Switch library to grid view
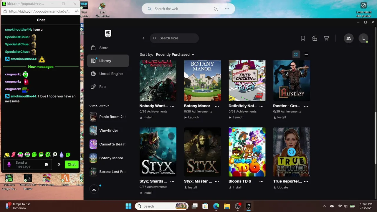Viewport: 377px width, 212px height. [296, 54]
